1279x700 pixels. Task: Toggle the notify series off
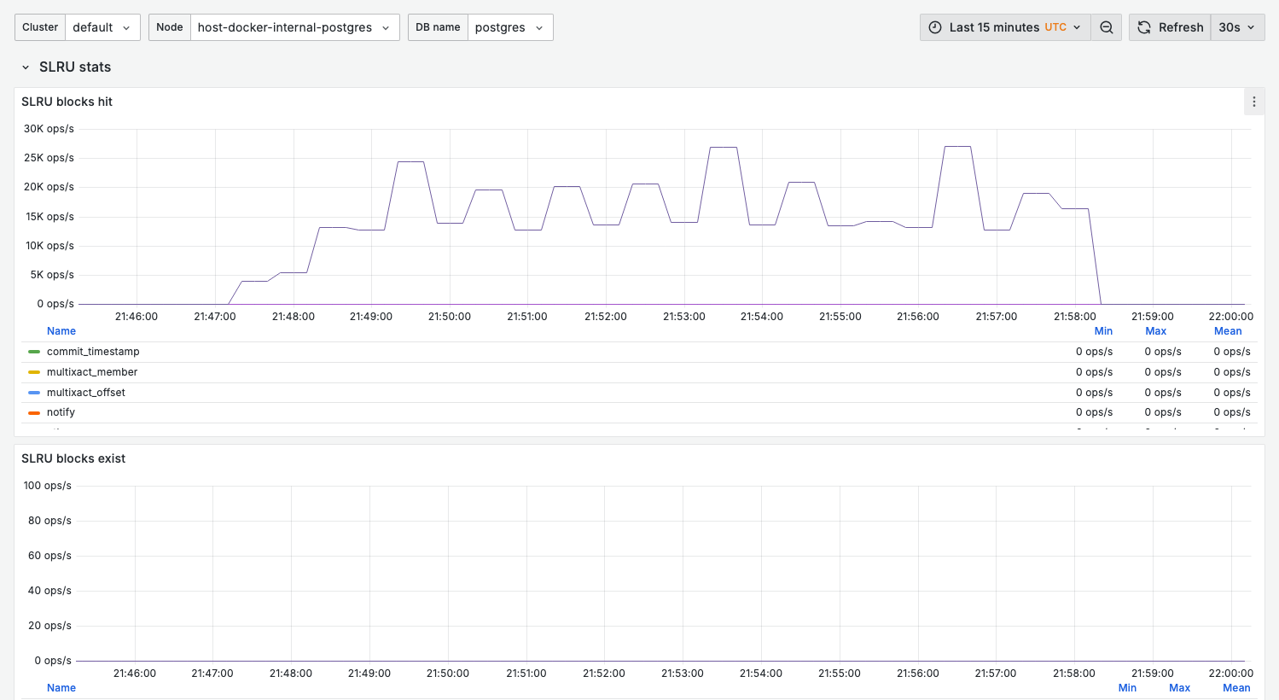pyautogui.click(x=61, y=411)
